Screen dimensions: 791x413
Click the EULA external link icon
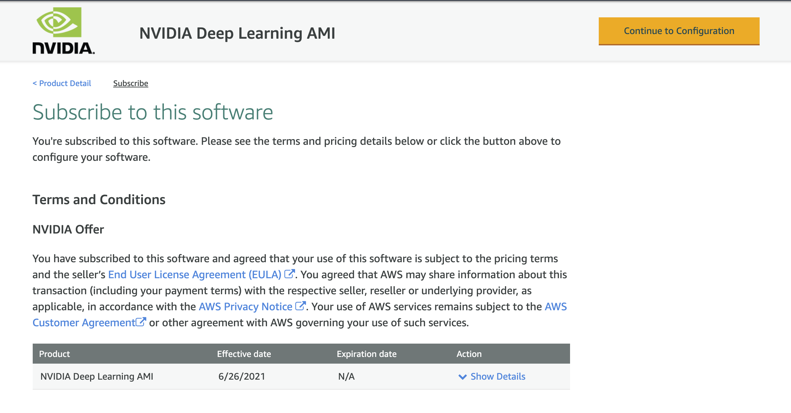[x=289, y=274]
